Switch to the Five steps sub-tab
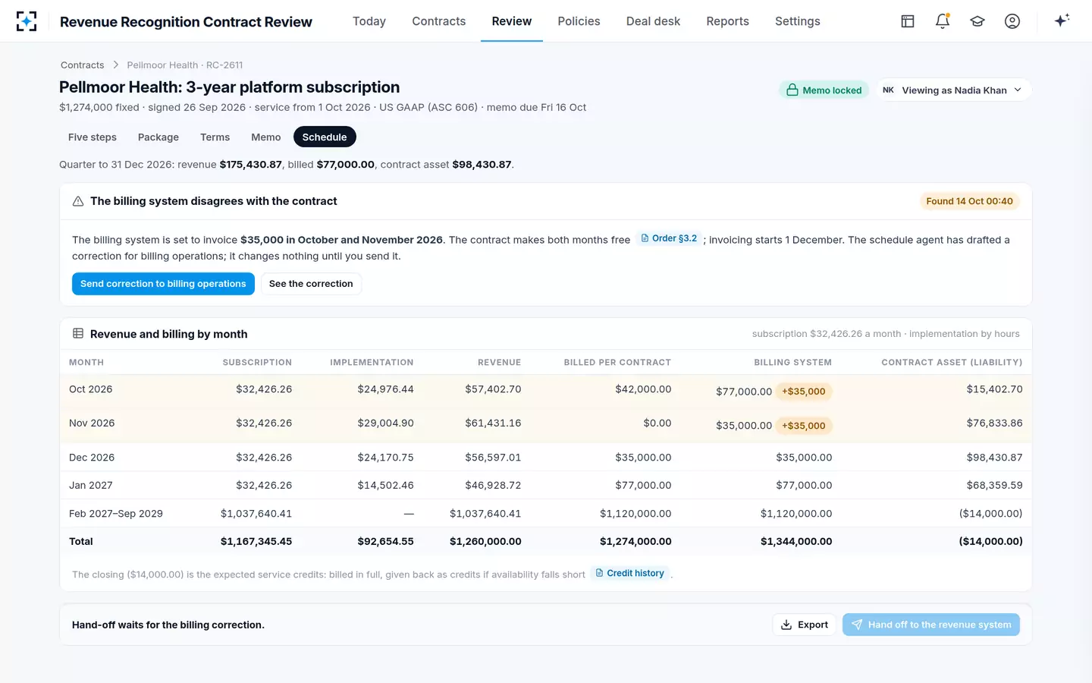Viewport: 1092px width, 683px height. 93,137
